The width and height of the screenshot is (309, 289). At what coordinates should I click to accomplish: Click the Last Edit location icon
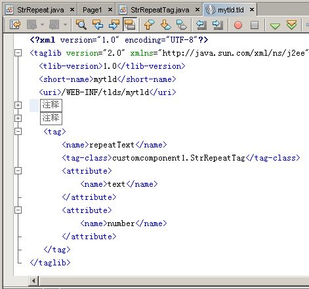(x=15, y=25)
